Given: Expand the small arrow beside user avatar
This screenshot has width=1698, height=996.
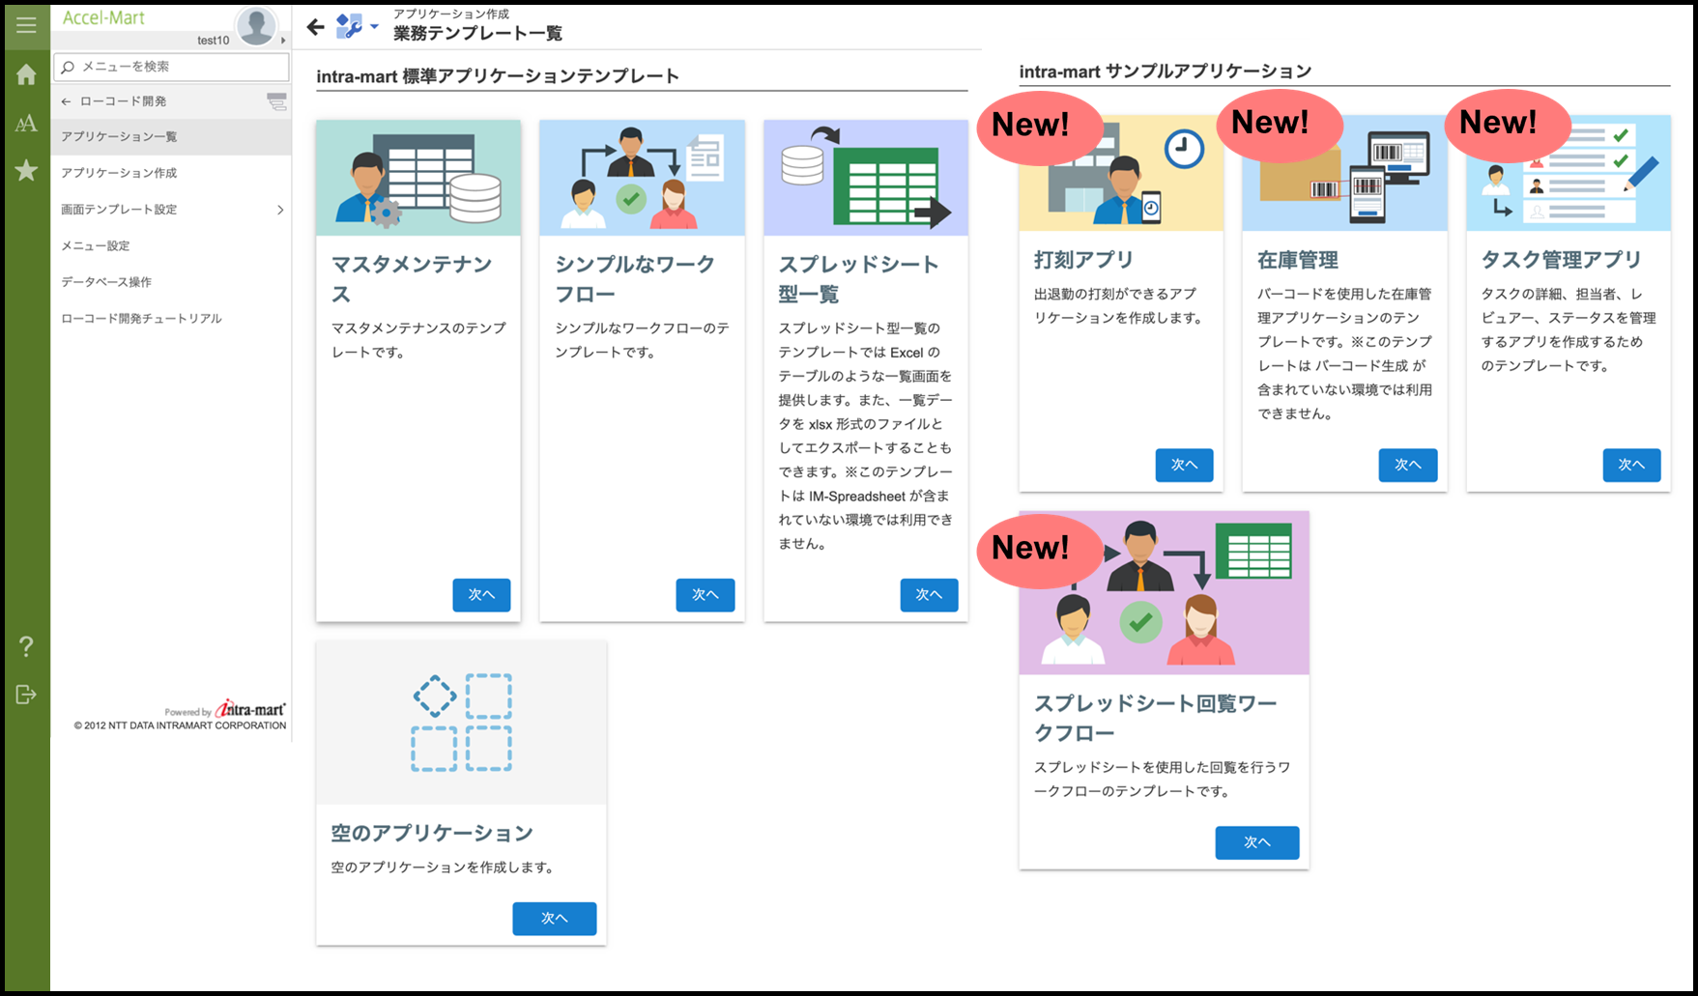Looking at the screenshot, I should pyautogui.click(x=283, y=41).
